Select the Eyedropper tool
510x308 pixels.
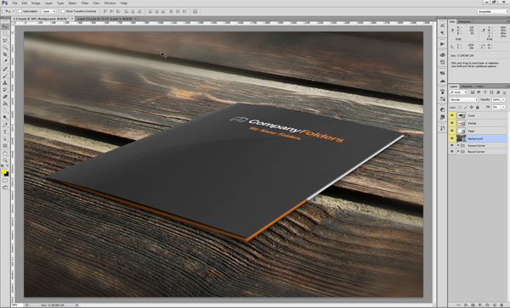coord(5,60)
